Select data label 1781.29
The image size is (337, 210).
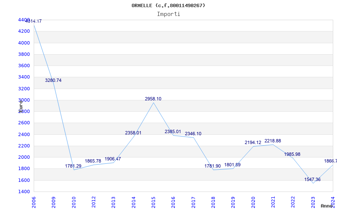[x=73, y=166]
